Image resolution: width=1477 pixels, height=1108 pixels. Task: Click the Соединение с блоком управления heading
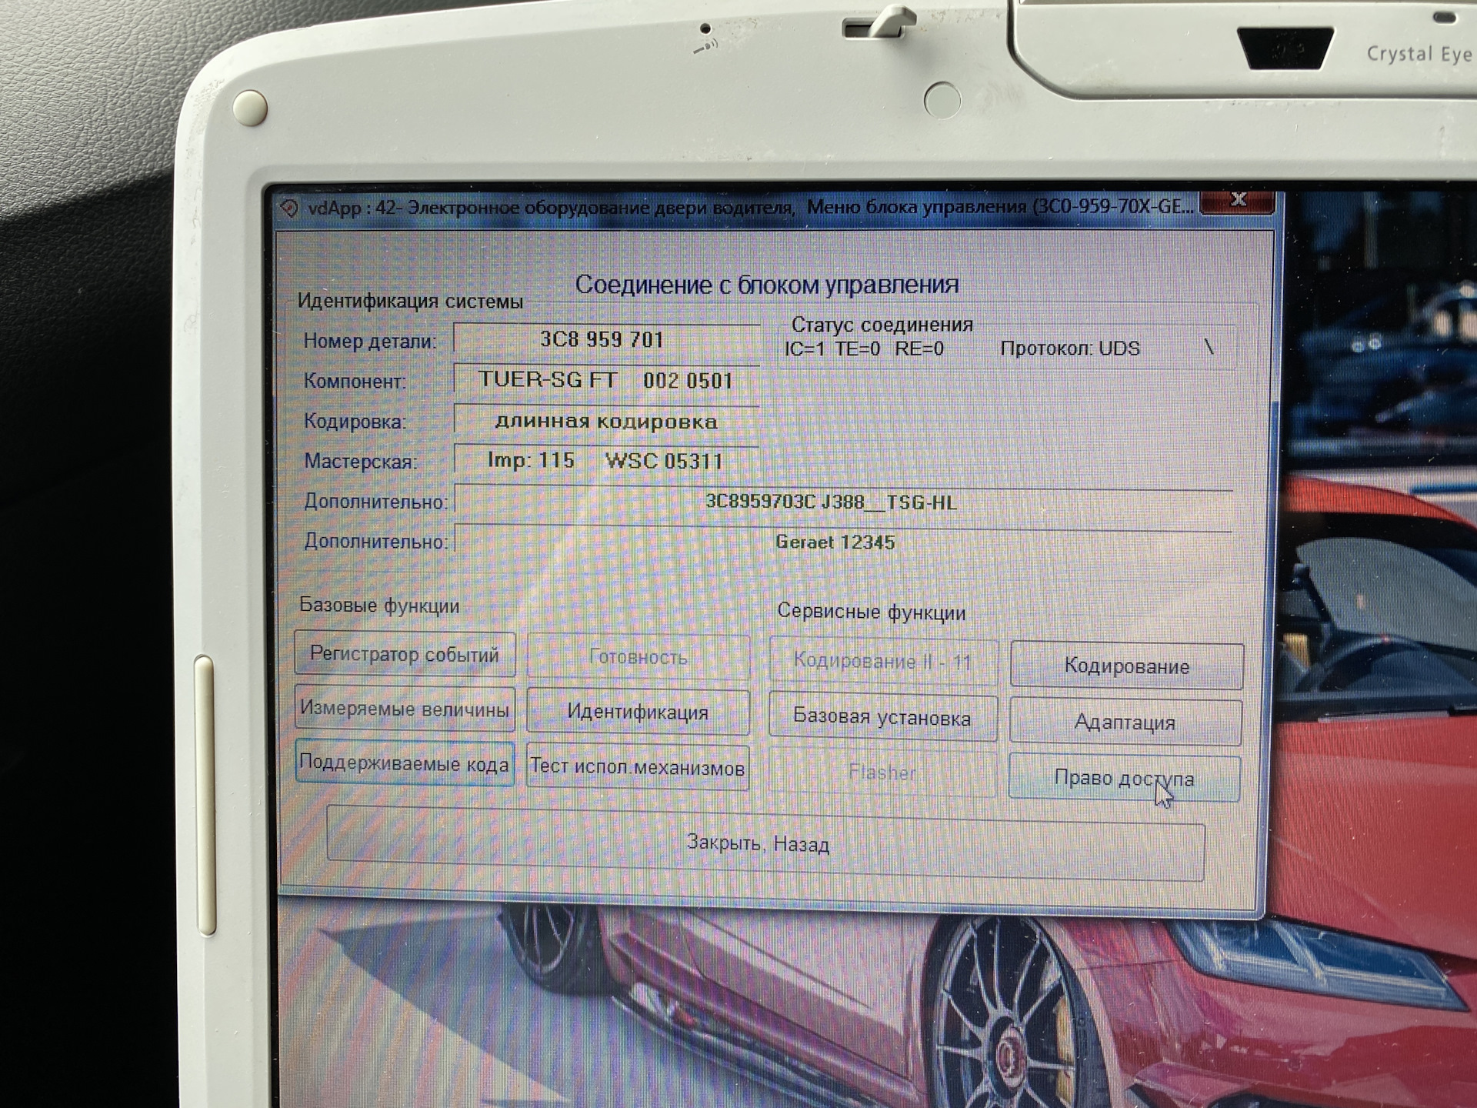coord(767,285)
